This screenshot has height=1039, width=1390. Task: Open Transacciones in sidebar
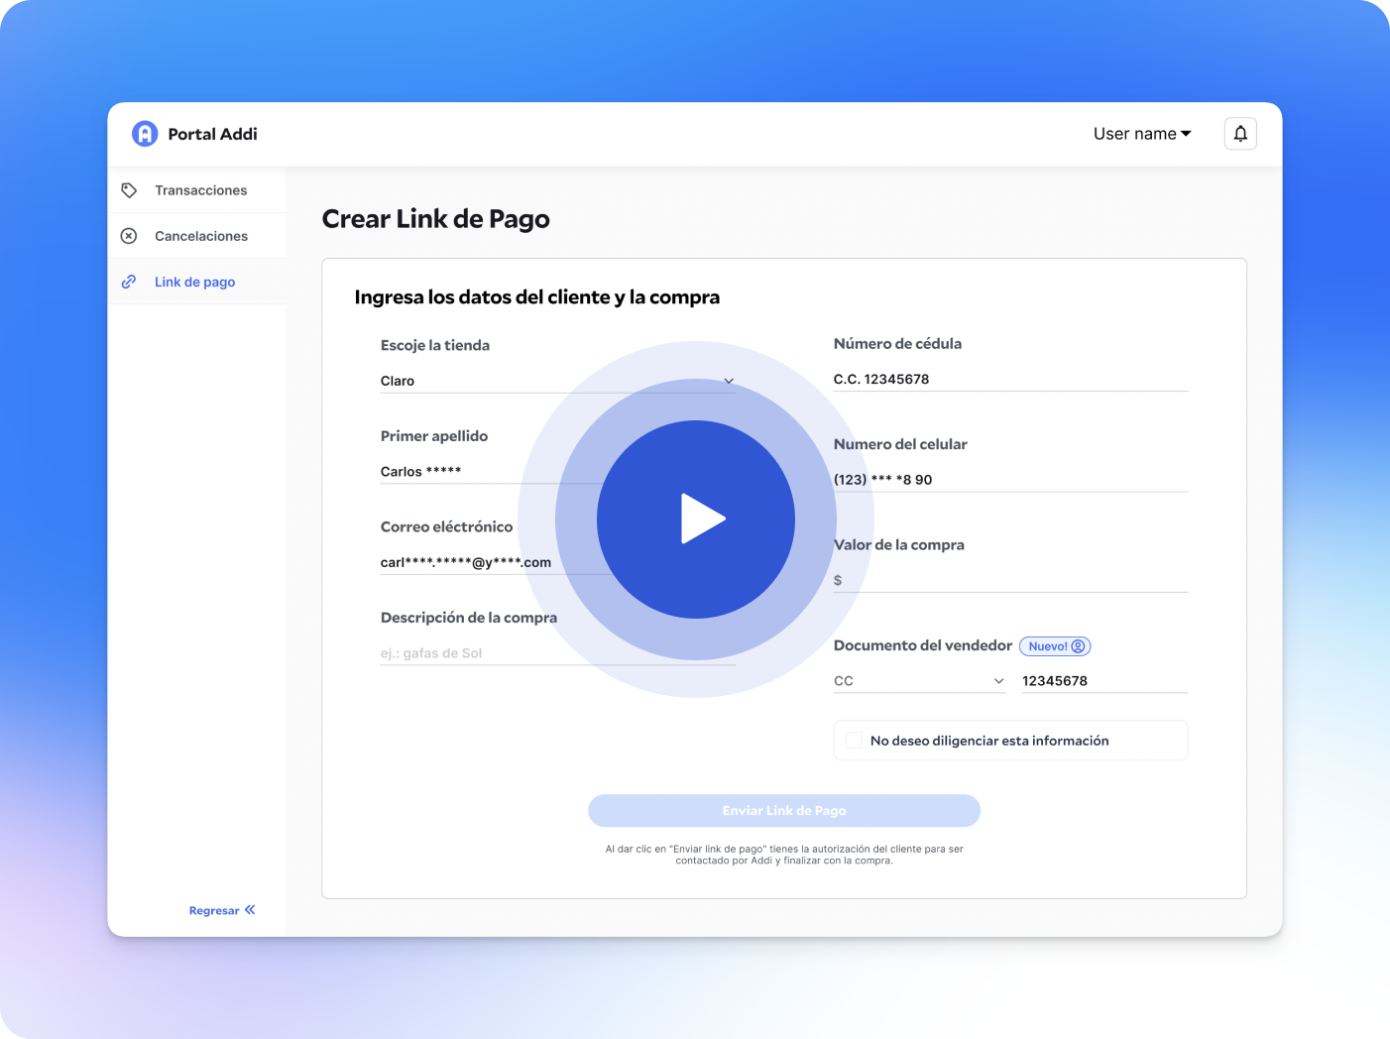(196, 190)
